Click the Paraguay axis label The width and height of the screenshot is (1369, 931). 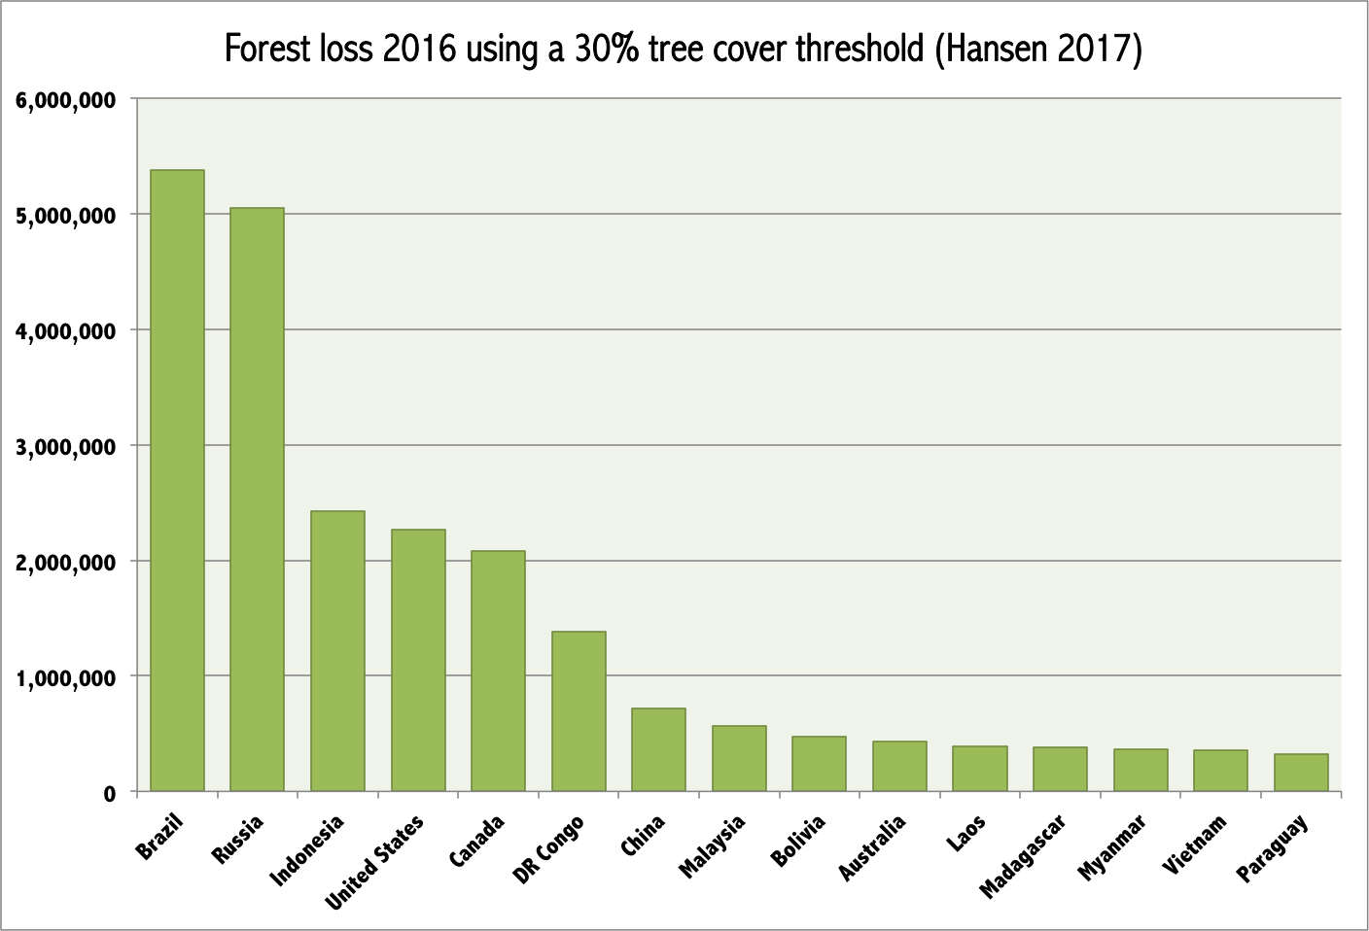tap(1273, 848)
